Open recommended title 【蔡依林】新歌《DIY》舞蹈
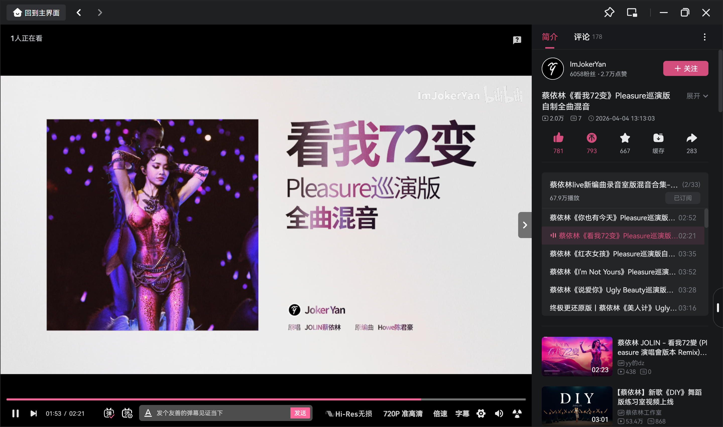The image size is (723, 427). point(659,397)
